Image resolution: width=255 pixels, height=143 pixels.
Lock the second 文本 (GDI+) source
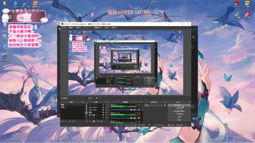tap(106, 107)
